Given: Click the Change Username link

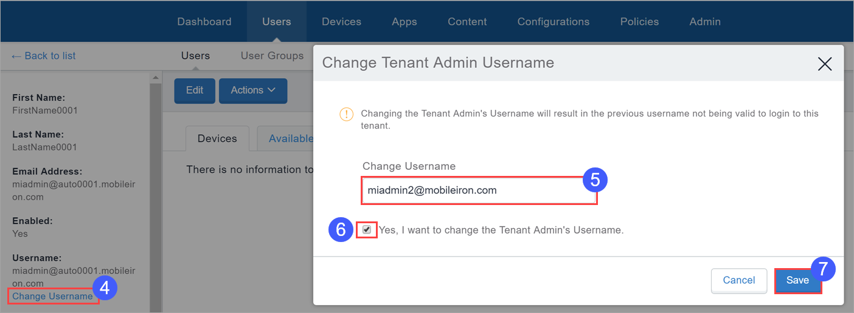Looking at the screenshot, I should (x=52, y=296).
